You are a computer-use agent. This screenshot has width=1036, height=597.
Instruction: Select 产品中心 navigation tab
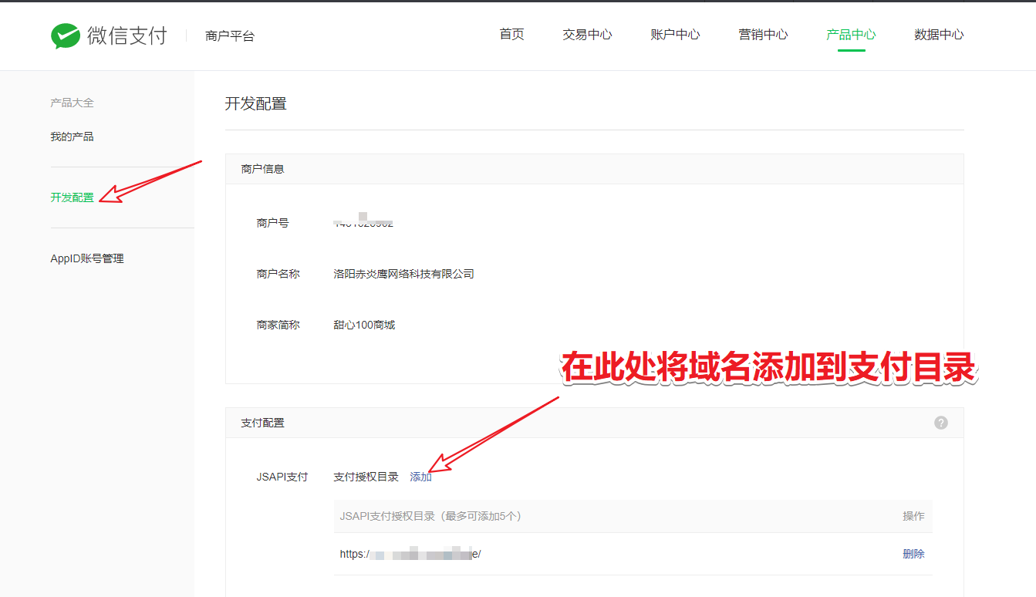click(x=852, y=35)
